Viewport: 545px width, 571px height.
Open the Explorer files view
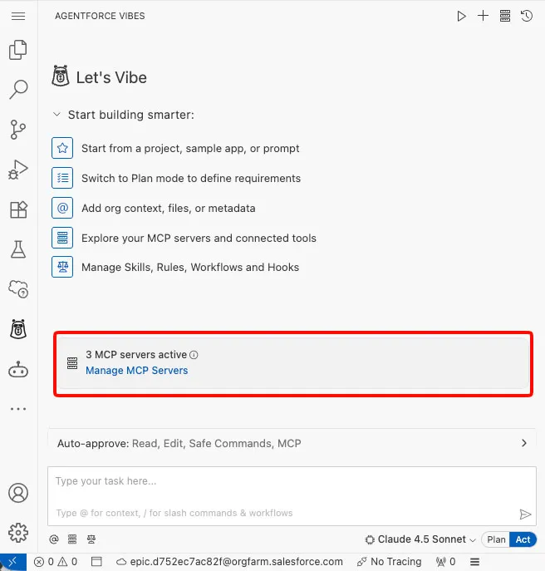point(18,50)
